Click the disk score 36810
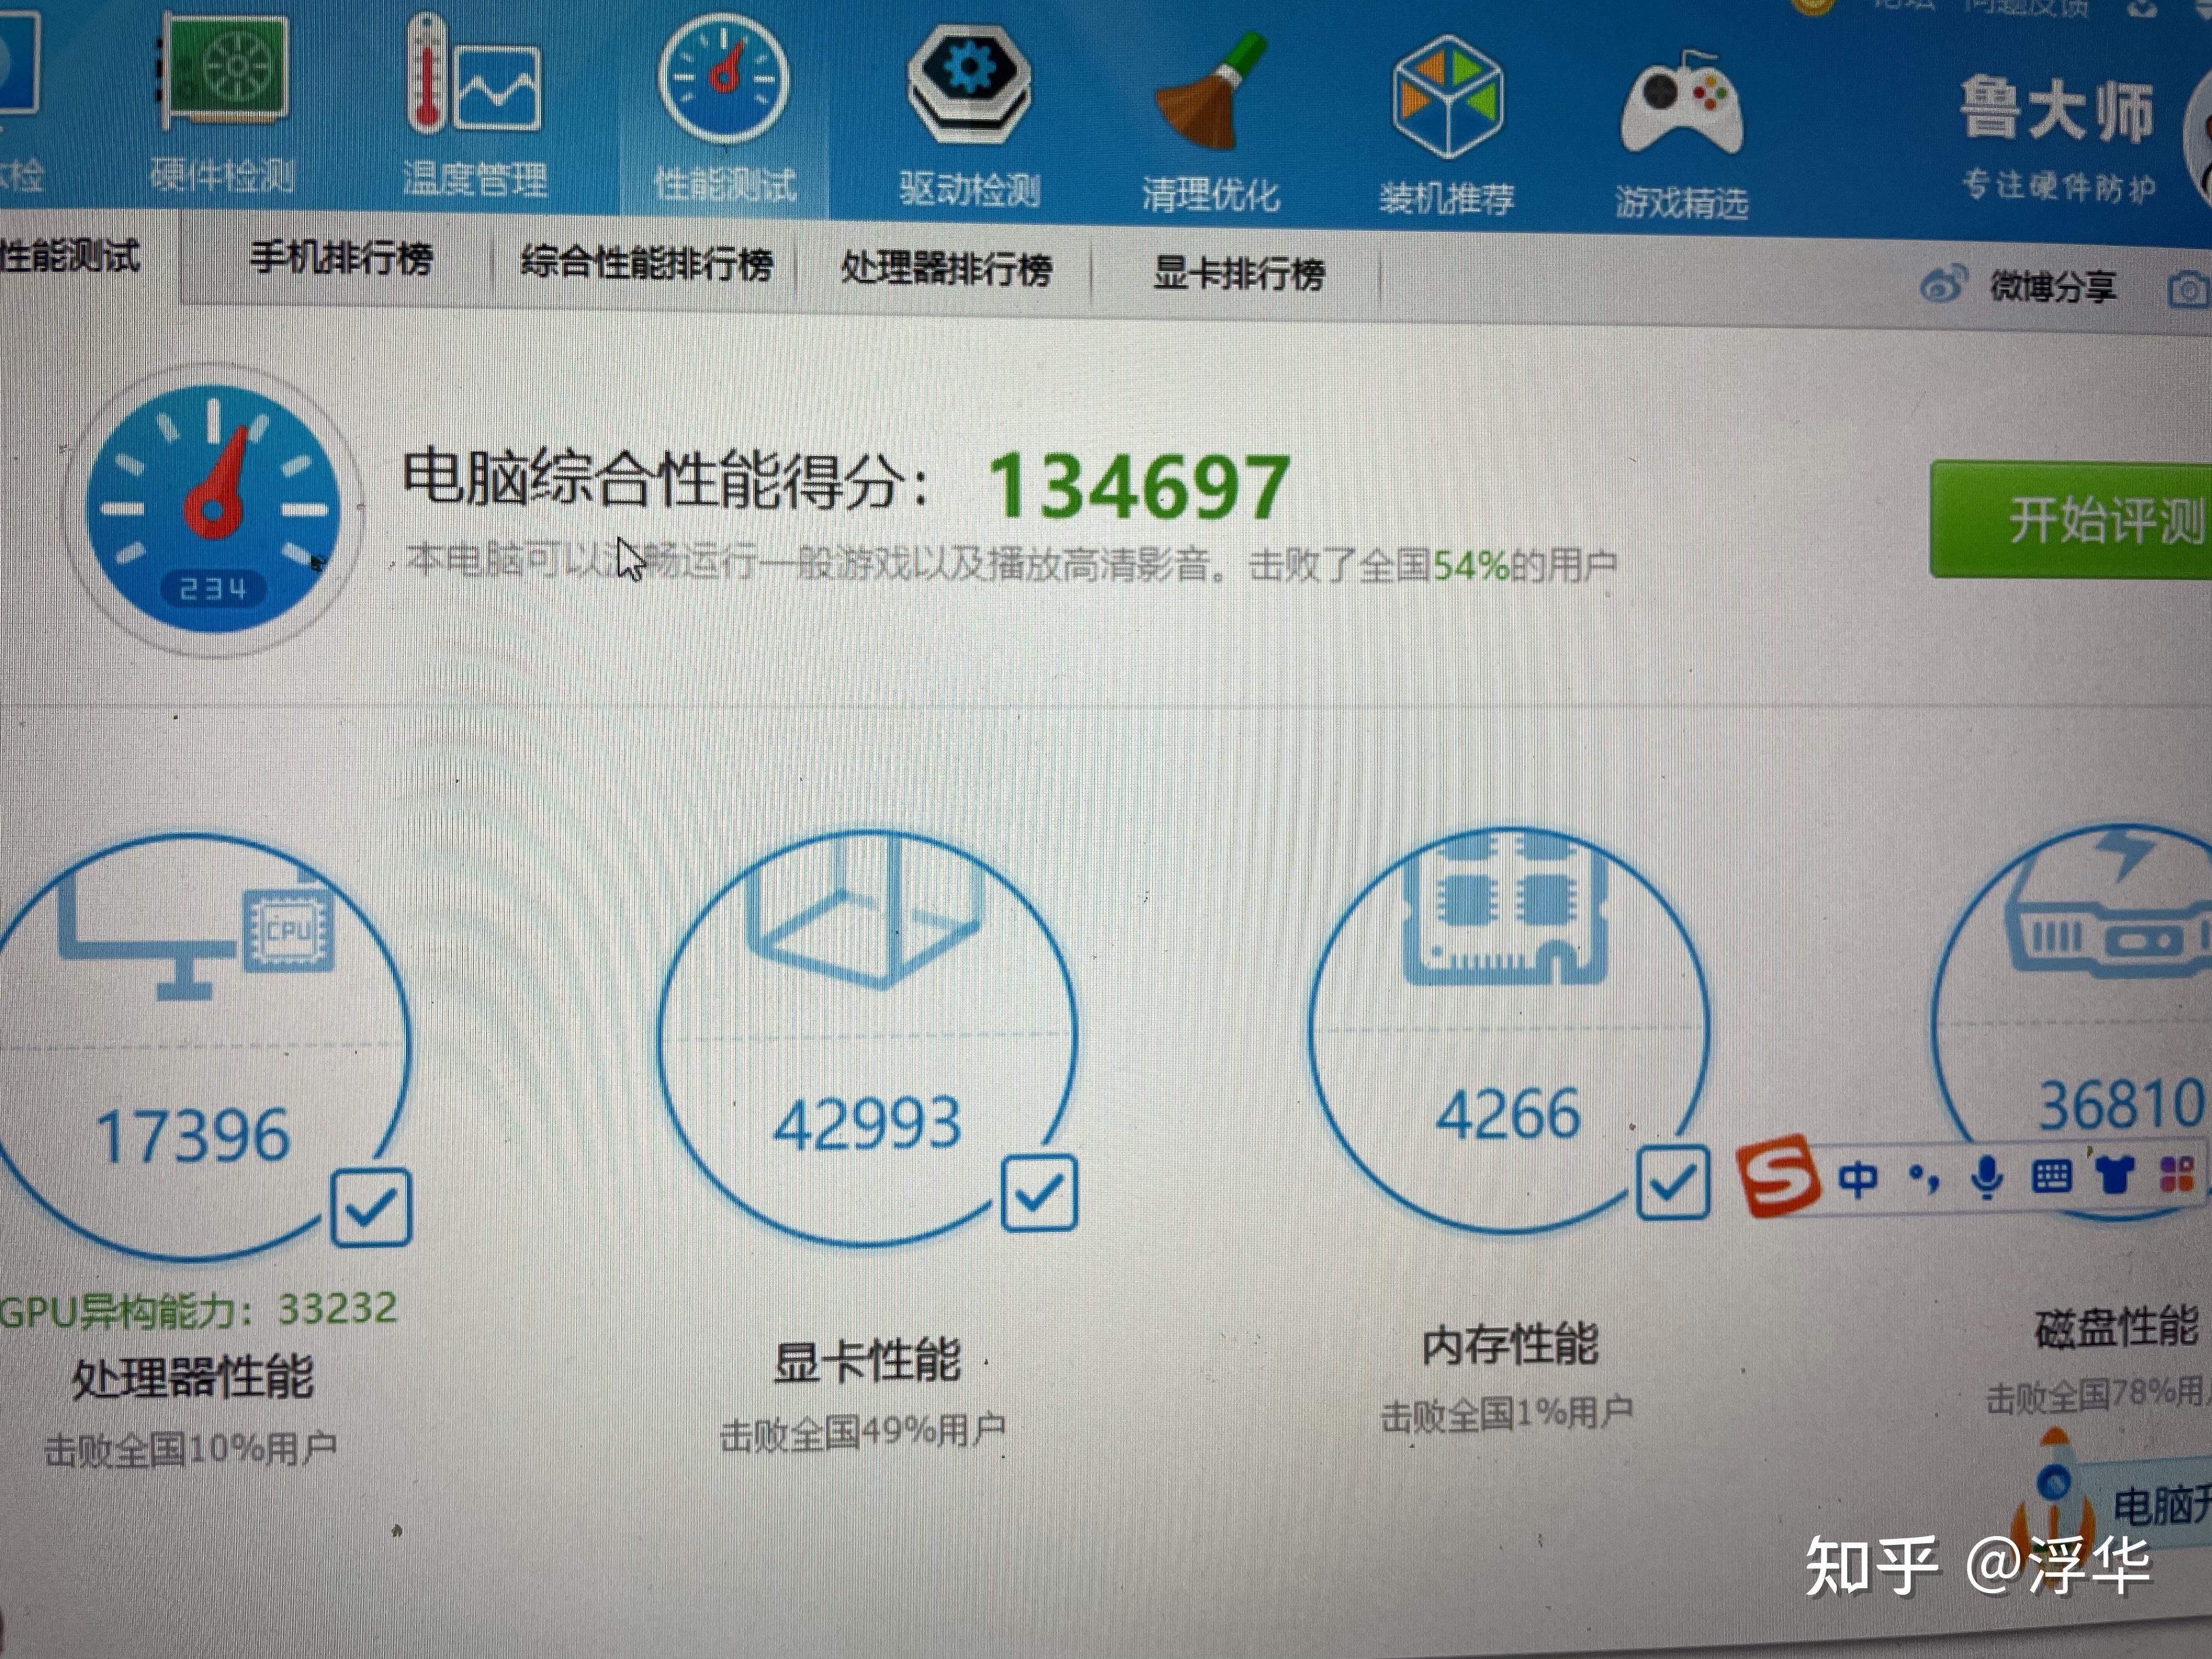Image resolution: width=2212 pixels, height=1659 pixels. (2122, 1104)
